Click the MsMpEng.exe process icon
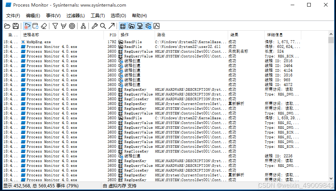Screen dimensions: 336x191 pyautogui.click(x=23, y=42)
